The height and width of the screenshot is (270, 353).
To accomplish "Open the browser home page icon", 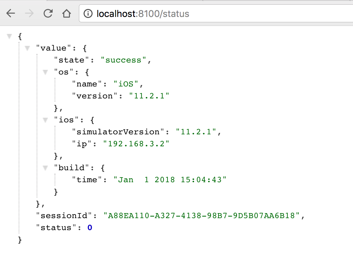I will pos(67,14).
